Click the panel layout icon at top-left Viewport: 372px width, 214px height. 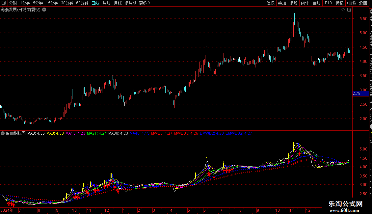coord(4,3)
